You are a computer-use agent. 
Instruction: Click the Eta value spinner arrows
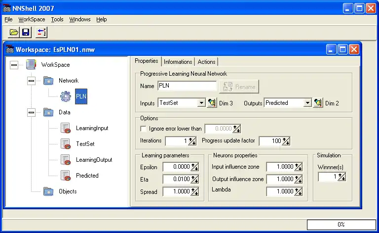point(195,179)
